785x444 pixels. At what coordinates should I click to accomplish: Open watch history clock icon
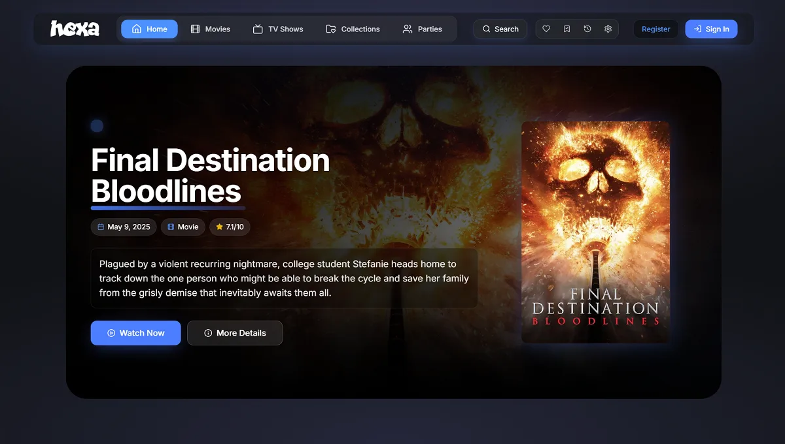587,29
